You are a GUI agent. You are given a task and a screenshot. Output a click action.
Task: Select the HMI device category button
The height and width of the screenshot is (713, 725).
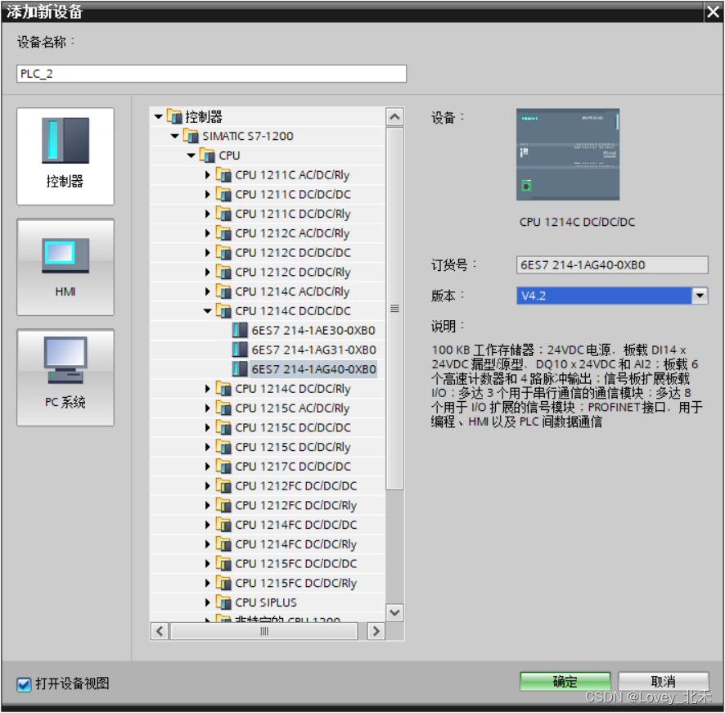point(65,267)
